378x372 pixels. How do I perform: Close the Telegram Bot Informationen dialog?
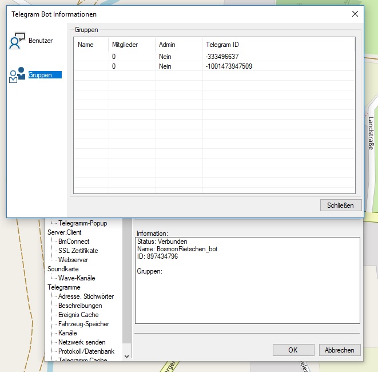pyautogui.click(x=355, y=14)
